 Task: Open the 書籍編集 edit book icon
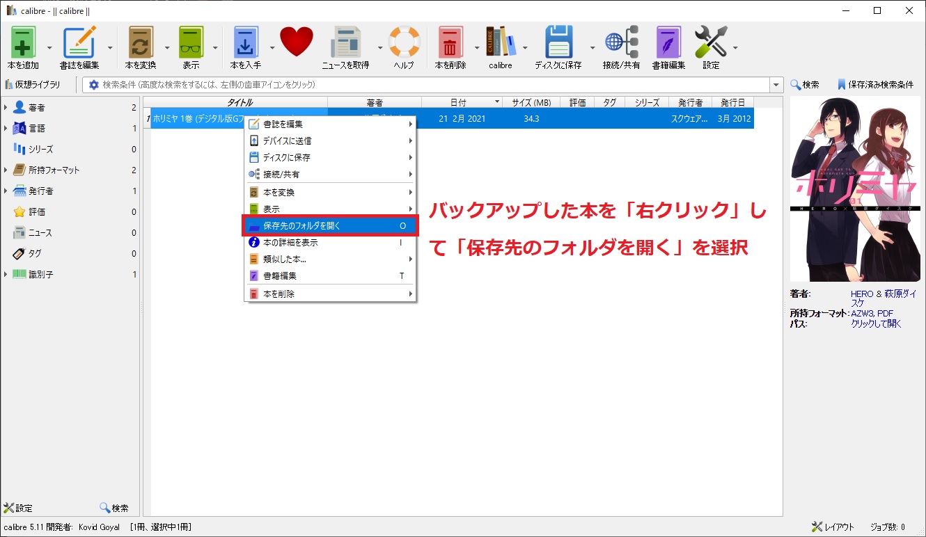click(x=668, y=43)
